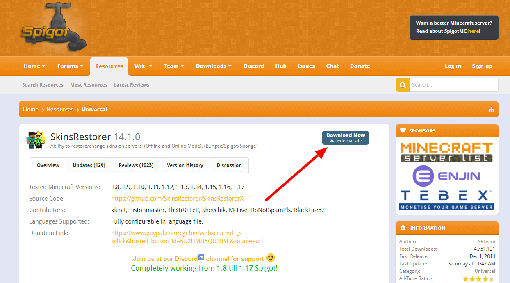
Task: Click the orange search magnifier icon
Action: click(x=403, y=85)
